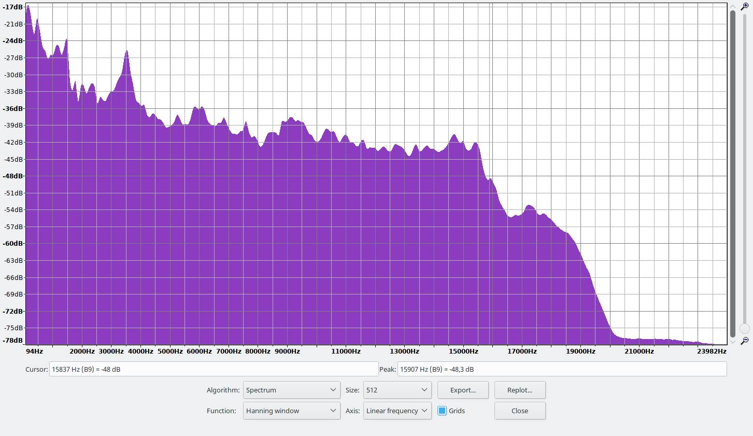The height and width of the screenshot is (436, 753).
Task: Click the 13000Hz label on frequency axis
Action: [404, 351]
